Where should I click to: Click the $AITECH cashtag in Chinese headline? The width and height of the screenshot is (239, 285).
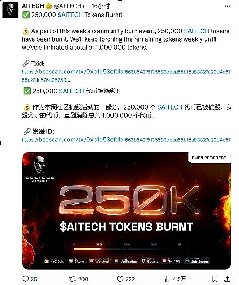coord(72,91)
